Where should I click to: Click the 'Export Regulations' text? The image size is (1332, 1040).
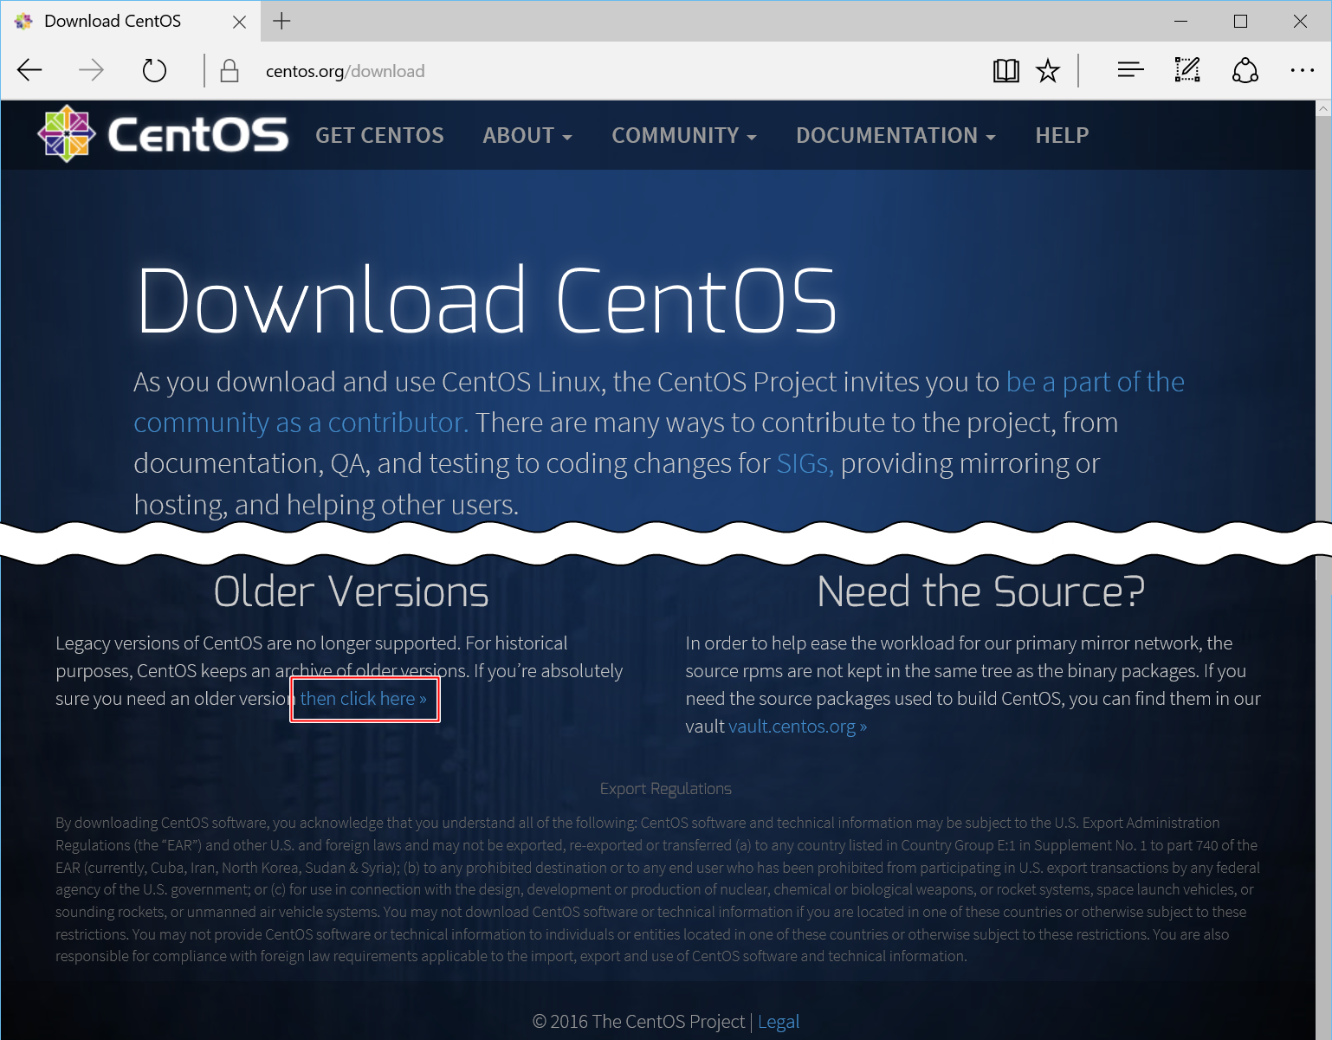(x=665, y=789)
